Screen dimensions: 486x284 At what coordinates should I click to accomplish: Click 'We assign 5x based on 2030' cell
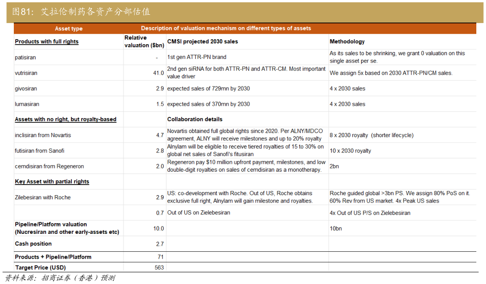pos(391,73)
